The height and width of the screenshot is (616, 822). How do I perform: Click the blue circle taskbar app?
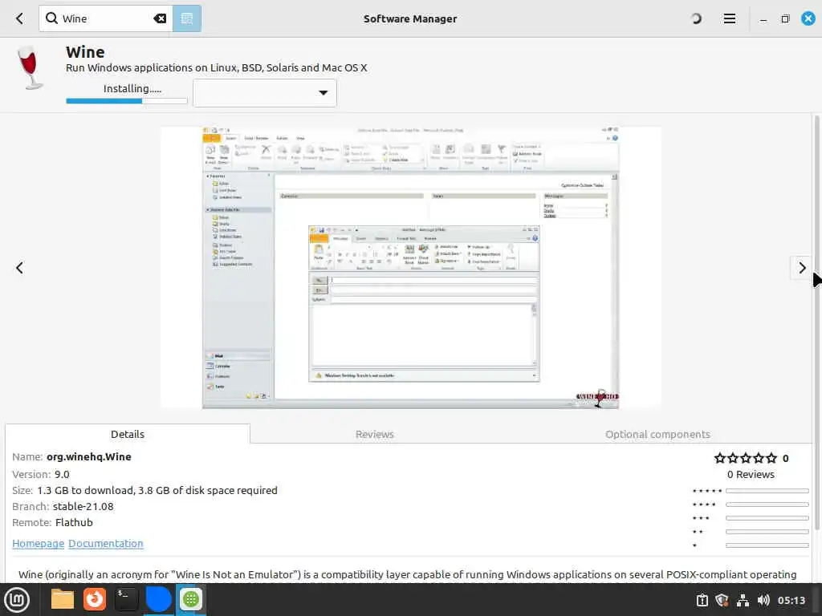(158, 599)
